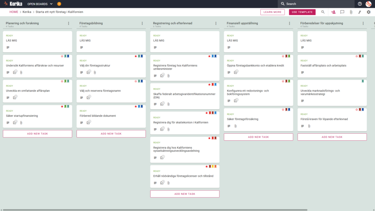Toggle star on Välj och reservera företagsnamn

click(135, 81)
